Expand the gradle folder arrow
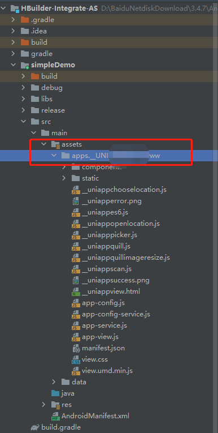Viewport: 218px width, 433px height. click(13, 54)
